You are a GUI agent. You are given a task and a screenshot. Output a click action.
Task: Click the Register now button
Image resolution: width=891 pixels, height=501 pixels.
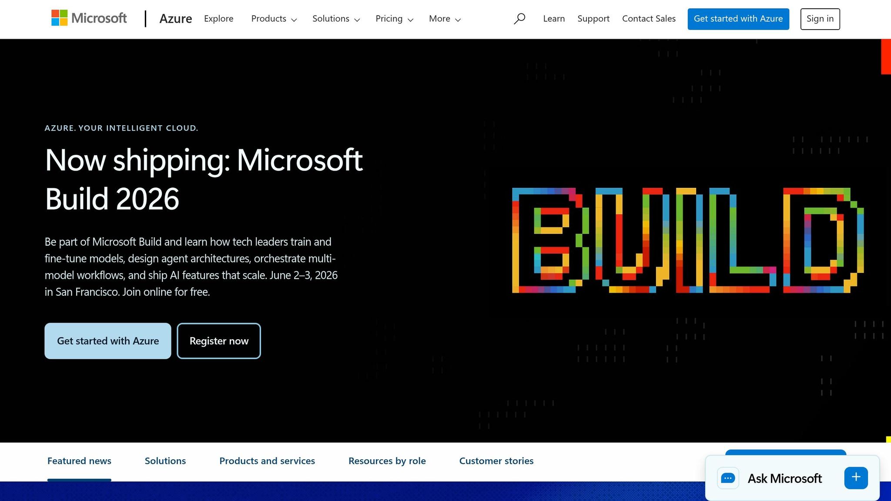pos(219,341)
